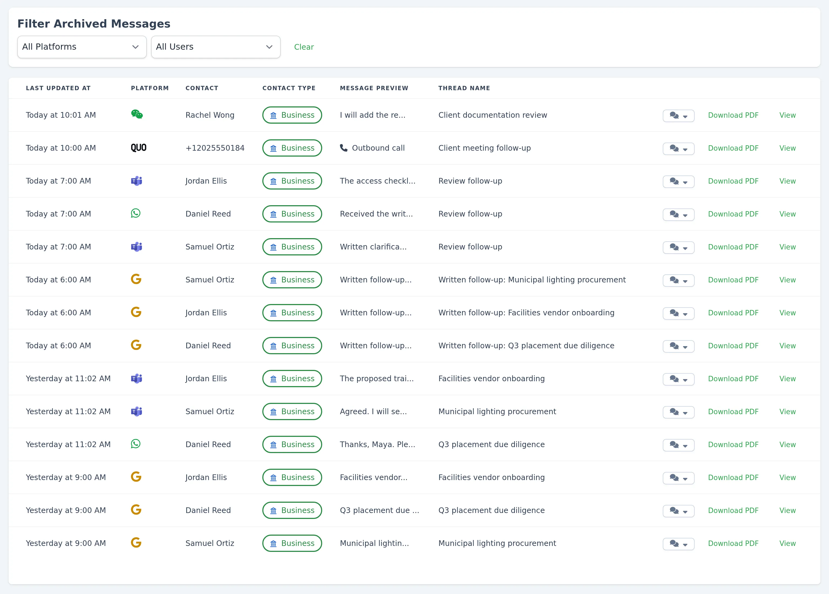Expand chat options dropdown in Daniel Reed 7:00 AM row
This screenshot has width=829, height=594.
(x=678, y=214)
